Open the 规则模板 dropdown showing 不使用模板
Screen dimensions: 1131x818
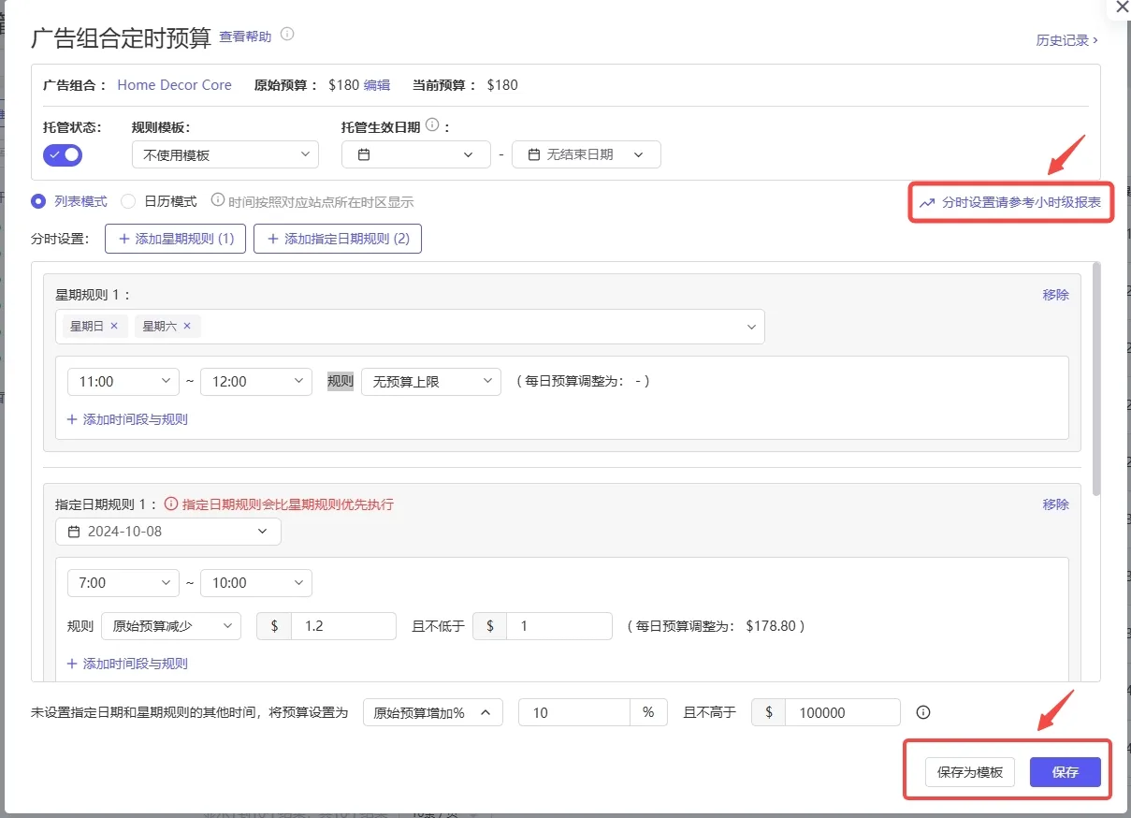pos(225,154)
